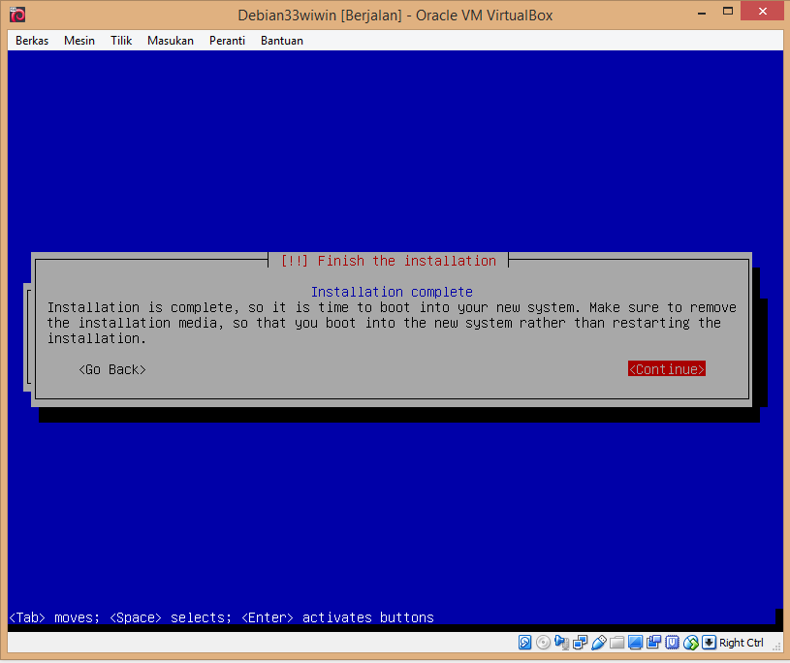Close the VirtualBox window
790x663 pixels.
[762, 11]
